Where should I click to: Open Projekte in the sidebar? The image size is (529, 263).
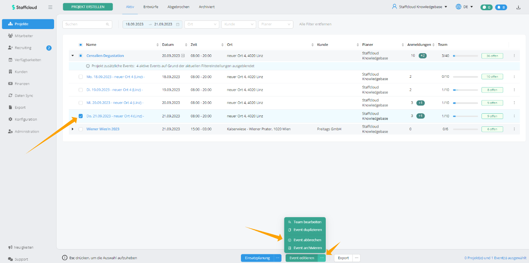click(28, 24)
